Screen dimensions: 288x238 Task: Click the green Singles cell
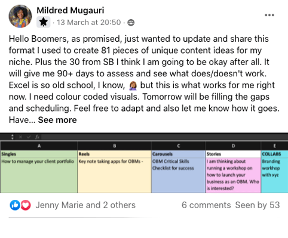pos(39,154)
